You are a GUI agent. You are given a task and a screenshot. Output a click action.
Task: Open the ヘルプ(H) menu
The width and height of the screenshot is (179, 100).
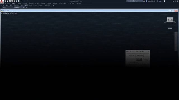click(x=79, y=3)
